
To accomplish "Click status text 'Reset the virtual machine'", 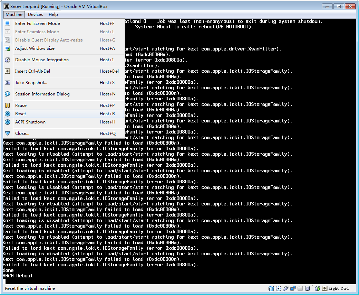I will [x=30, y=288].
